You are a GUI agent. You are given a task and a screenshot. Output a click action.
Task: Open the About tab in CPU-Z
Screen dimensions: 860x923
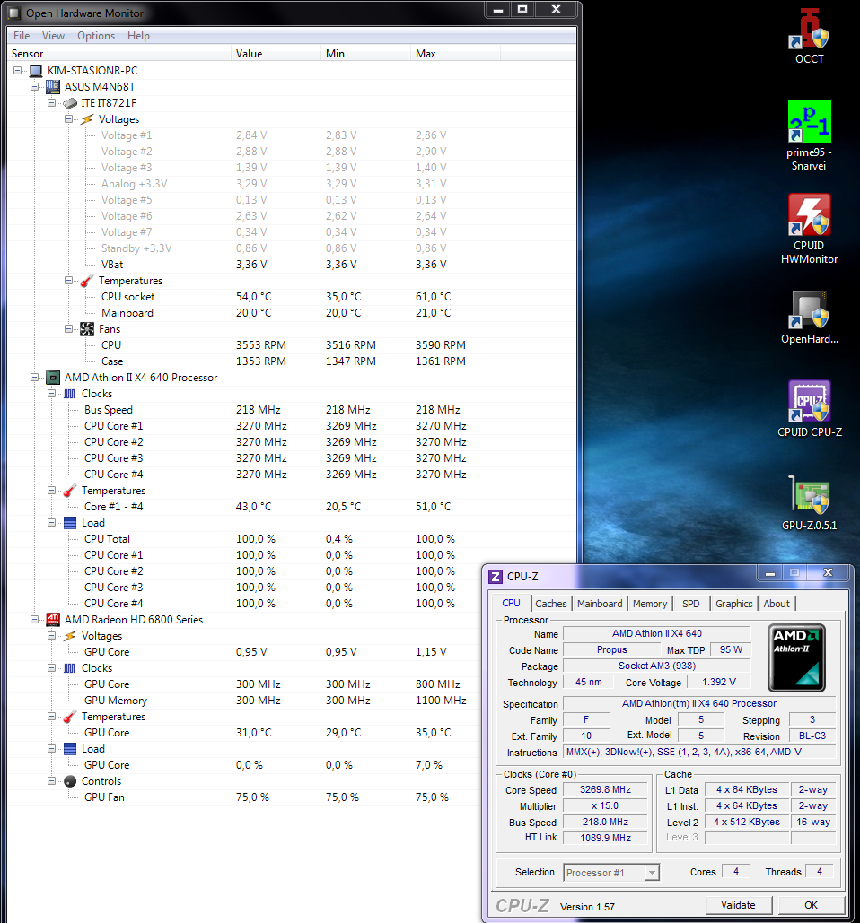pos(777,604)
